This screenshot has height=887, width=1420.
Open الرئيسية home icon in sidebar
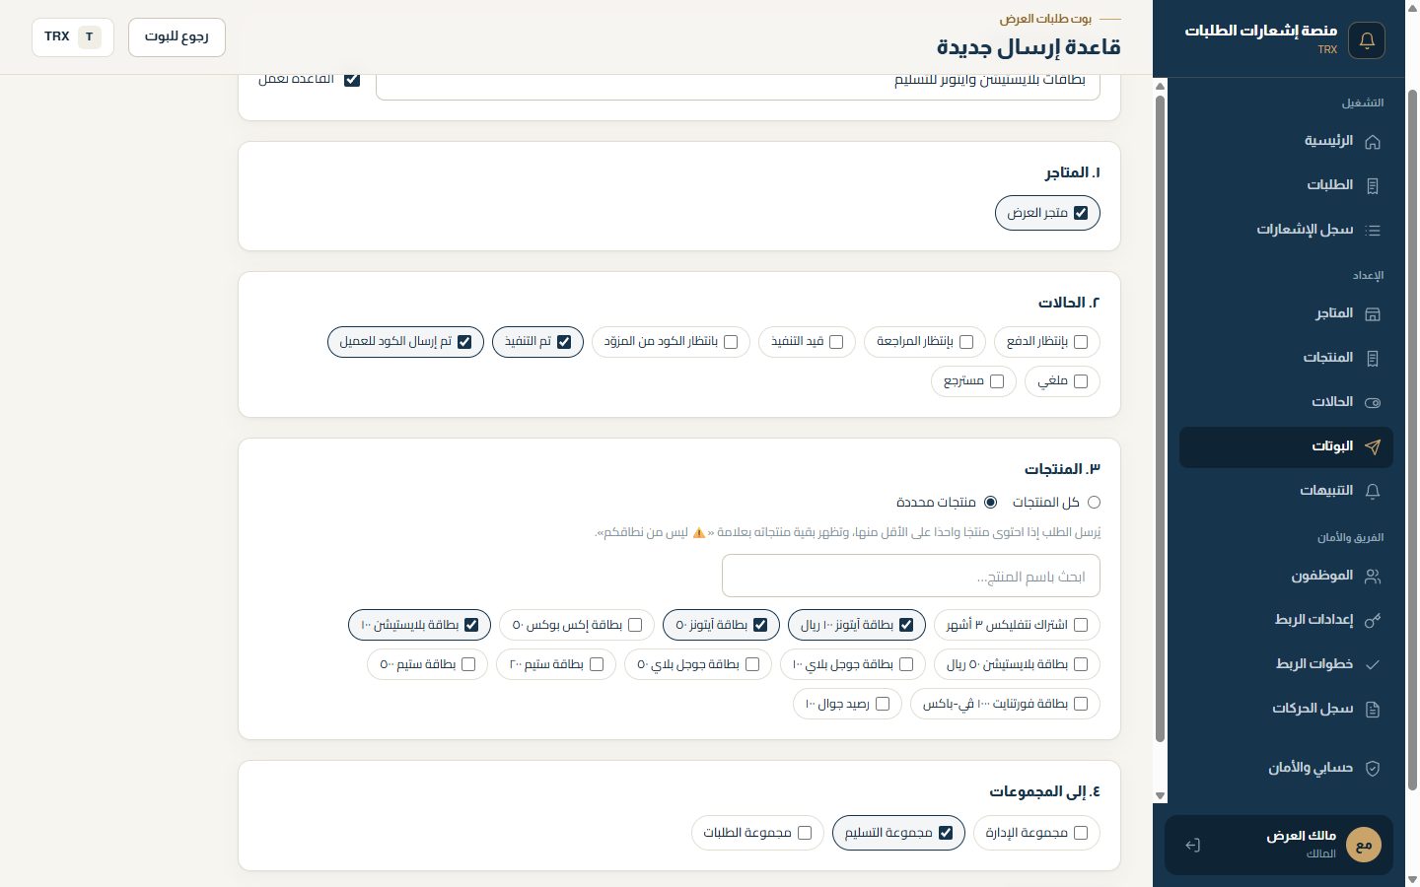point(1372,142)
